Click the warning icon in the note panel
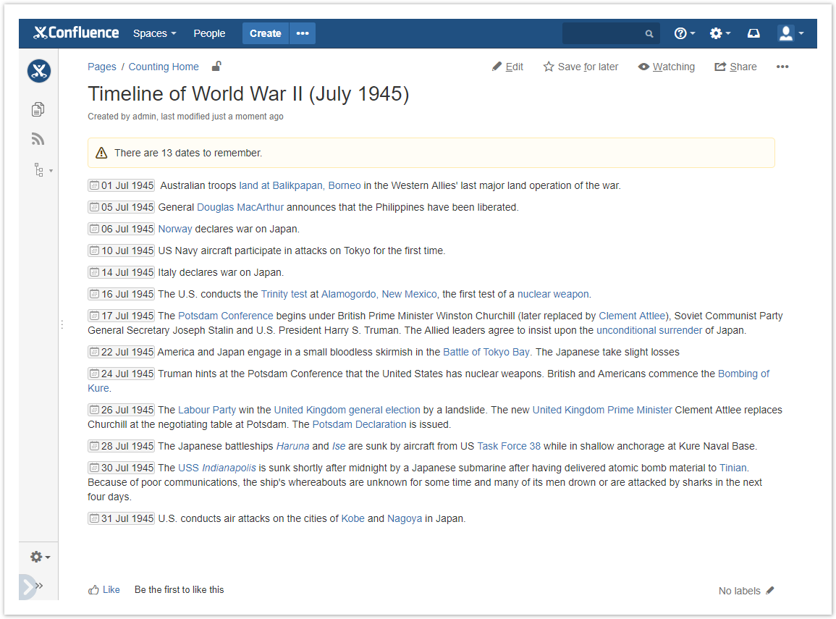The width and height of the screenshot is (836, 619). tap(101, 153)
